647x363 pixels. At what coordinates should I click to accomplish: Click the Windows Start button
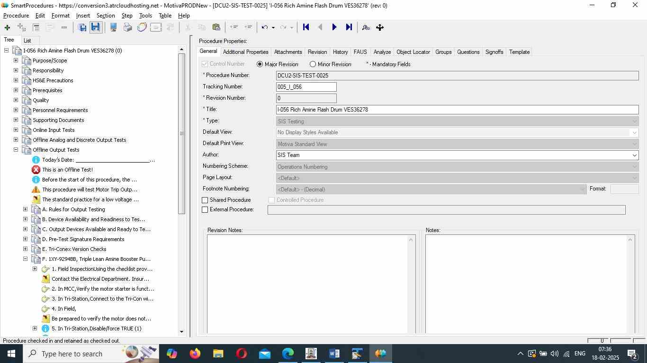(11, 354)
